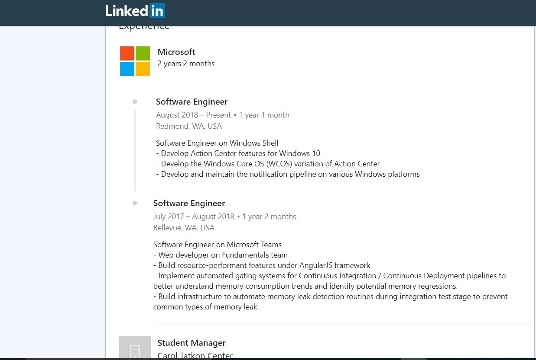The height and width of the screenshot is (360, 536).
Task: Click the Develop Action Center features bullet
Action: click(x=238, y=153)
